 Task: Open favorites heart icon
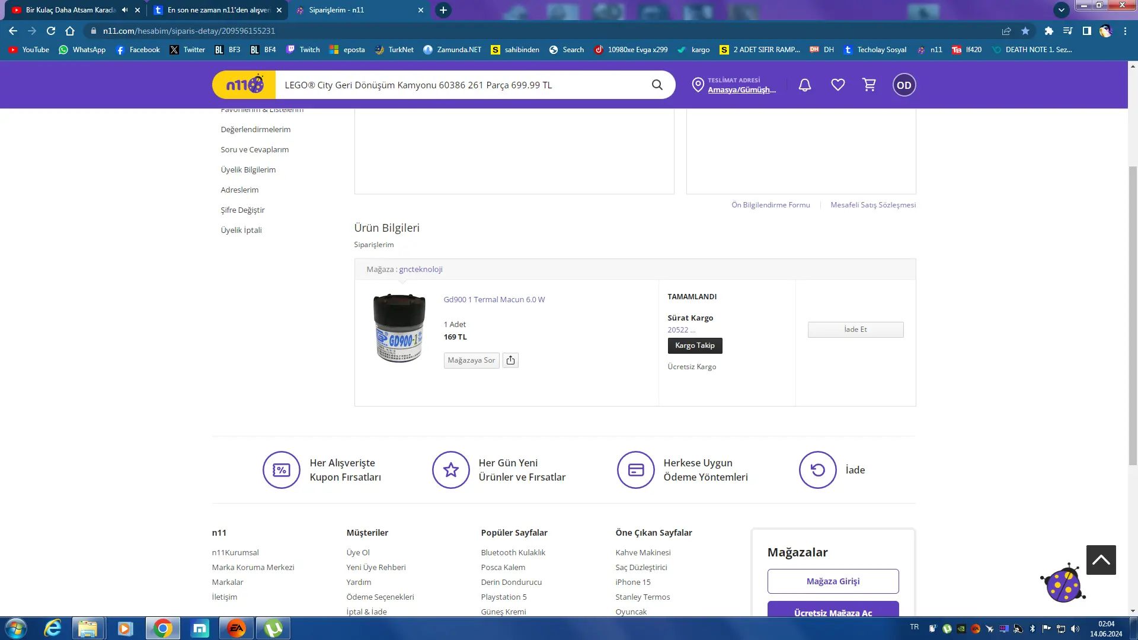(x=837, y=85)
